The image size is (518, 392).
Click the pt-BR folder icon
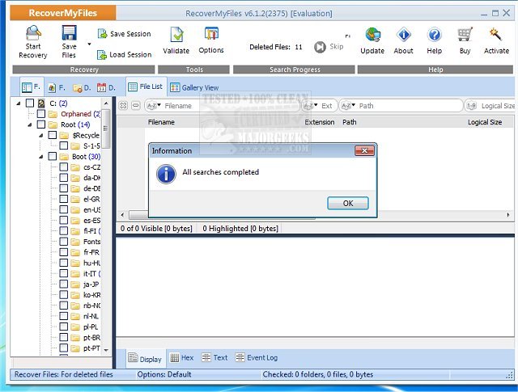(x=75, y=338)
